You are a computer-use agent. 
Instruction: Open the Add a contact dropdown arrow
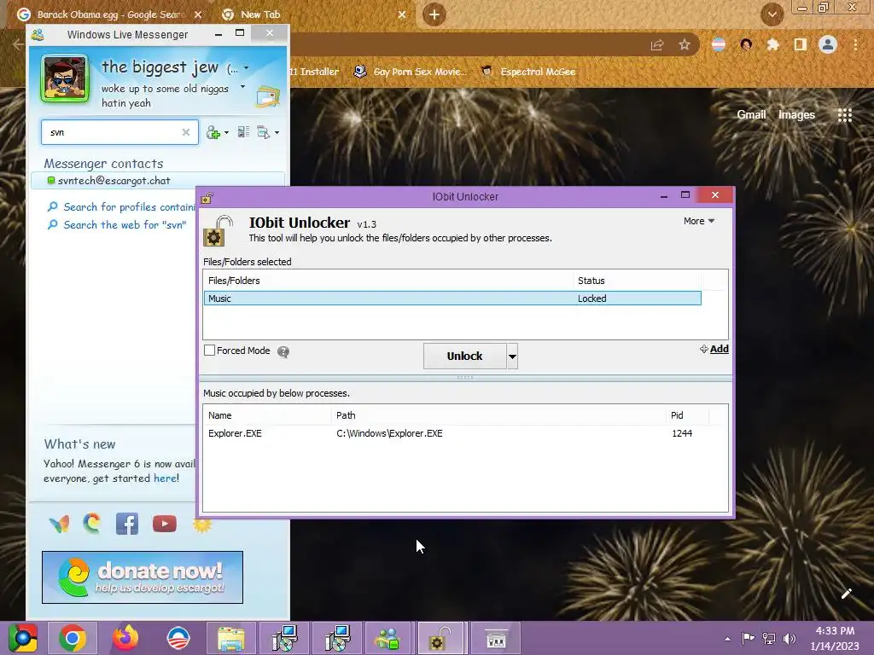click(x=226, y=132)
